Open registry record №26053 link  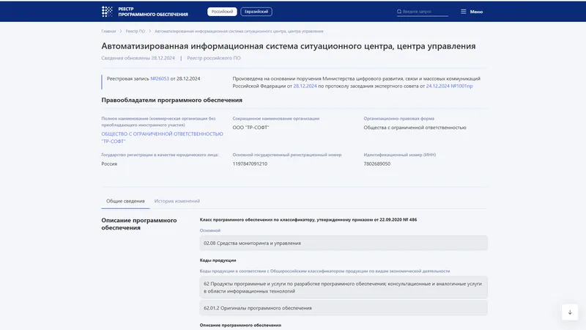pos(160,78)
